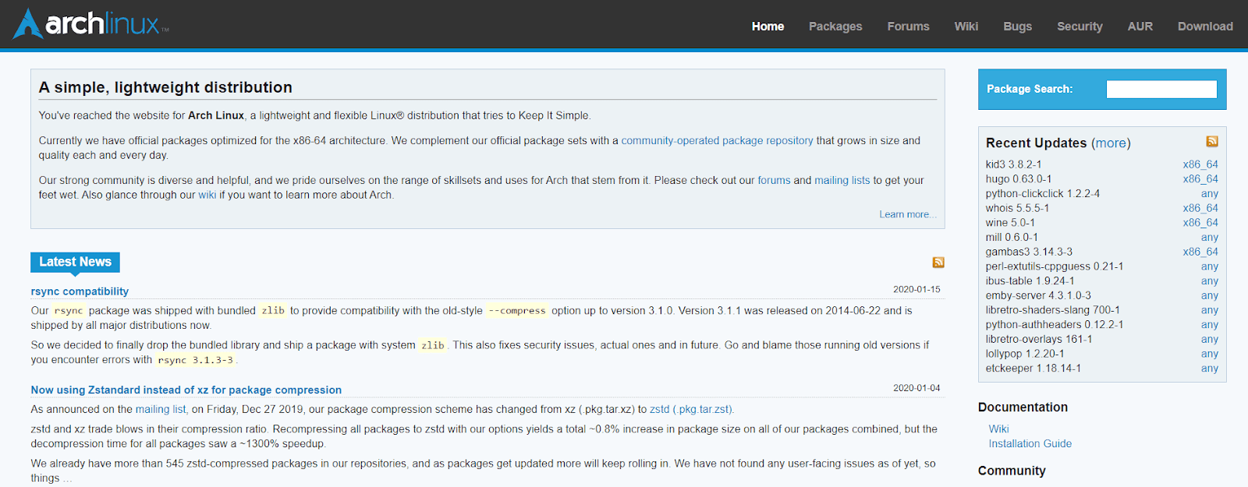Open the perl-extutils-cppguess 0.21-1 package entry

pyautogui.click(x=1055, y=266)
